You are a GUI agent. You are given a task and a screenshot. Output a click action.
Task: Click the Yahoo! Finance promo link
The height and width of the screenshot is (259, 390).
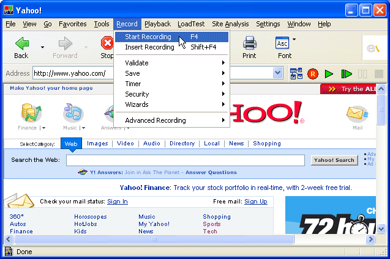(236, 188)
